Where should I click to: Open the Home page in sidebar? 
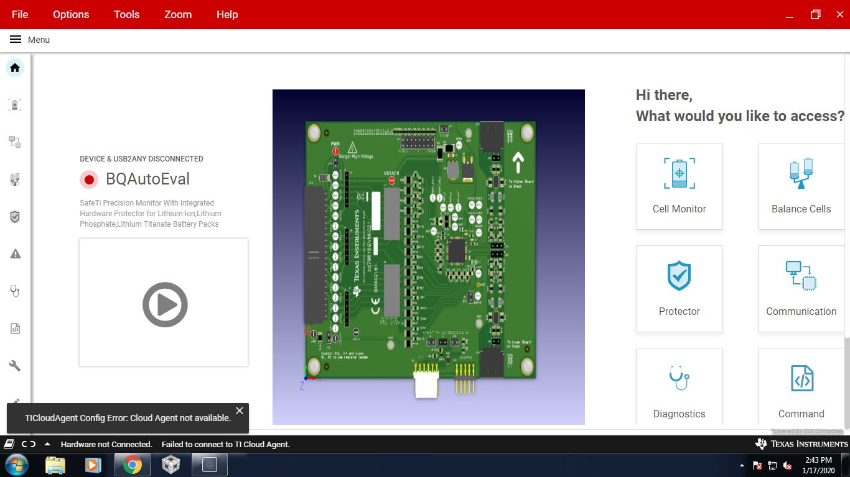coord(15,68)
